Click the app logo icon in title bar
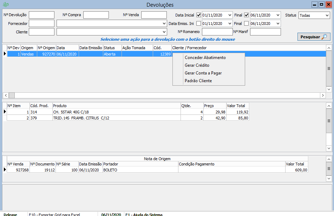 pyautogui.click(x=5, y=5)
